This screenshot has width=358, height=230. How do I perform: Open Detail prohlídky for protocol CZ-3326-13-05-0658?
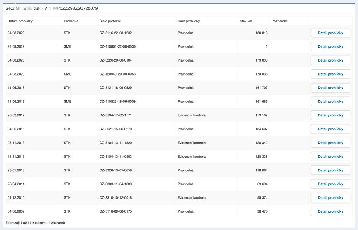click(x=330, y=170)
